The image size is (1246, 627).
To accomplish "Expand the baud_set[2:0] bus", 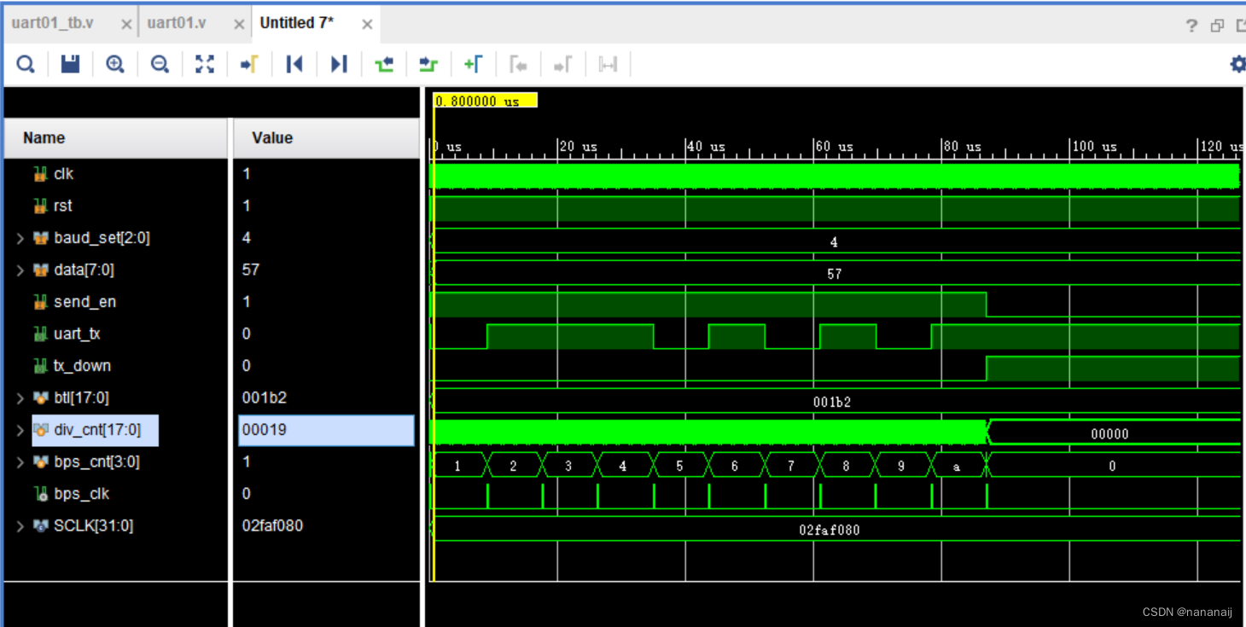I will pyautogui.click(x=20, y=238).
